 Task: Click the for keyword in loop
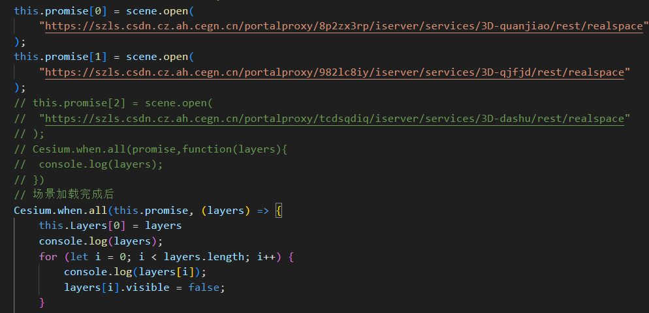click(48, 257)
